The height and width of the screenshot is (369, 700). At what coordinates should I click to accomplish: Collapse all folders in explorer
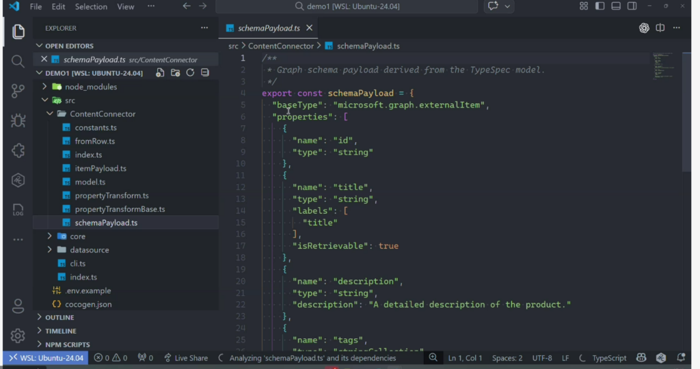[x=205, y=73]
